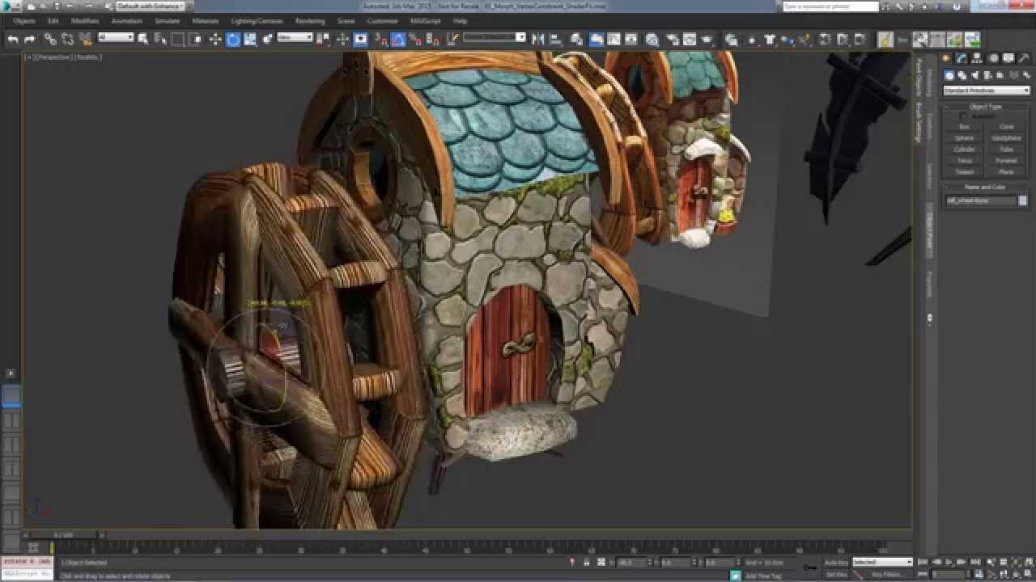Screen dimensions: 1036x582
Task: Open the Standard Primitives dropdown
Action: click(985, 91)
